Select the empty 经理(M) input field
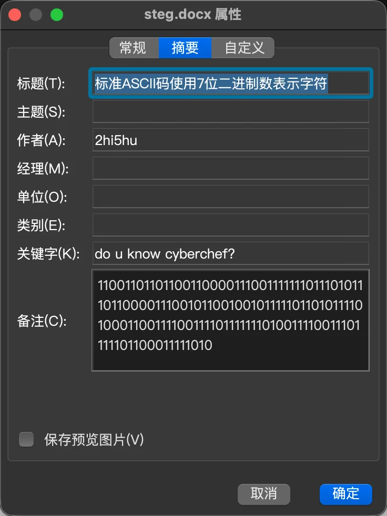 [x=230, y=168]
